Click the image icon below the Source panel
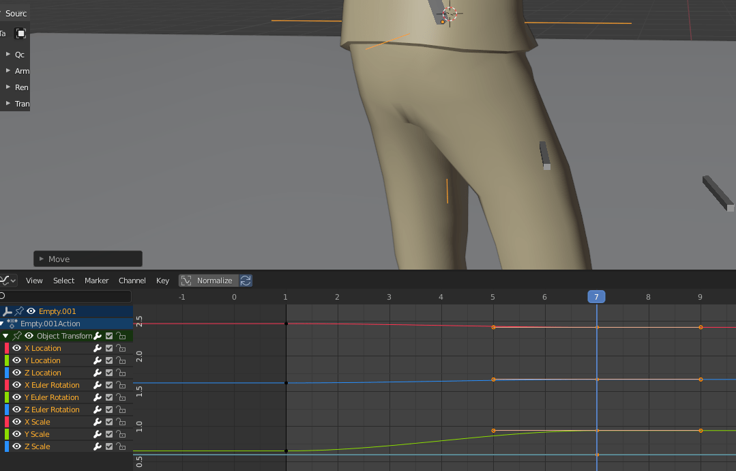Image resolution: width=736 pixels, height=471 pixels. (x=20, y=33)
